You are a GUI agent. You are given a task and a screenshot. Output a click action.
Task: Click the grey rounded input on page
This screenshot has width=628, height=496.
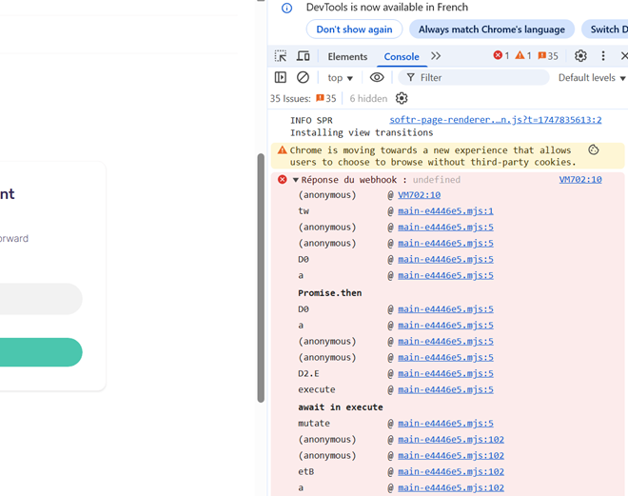pyautogui.click(x=39, y=299)
